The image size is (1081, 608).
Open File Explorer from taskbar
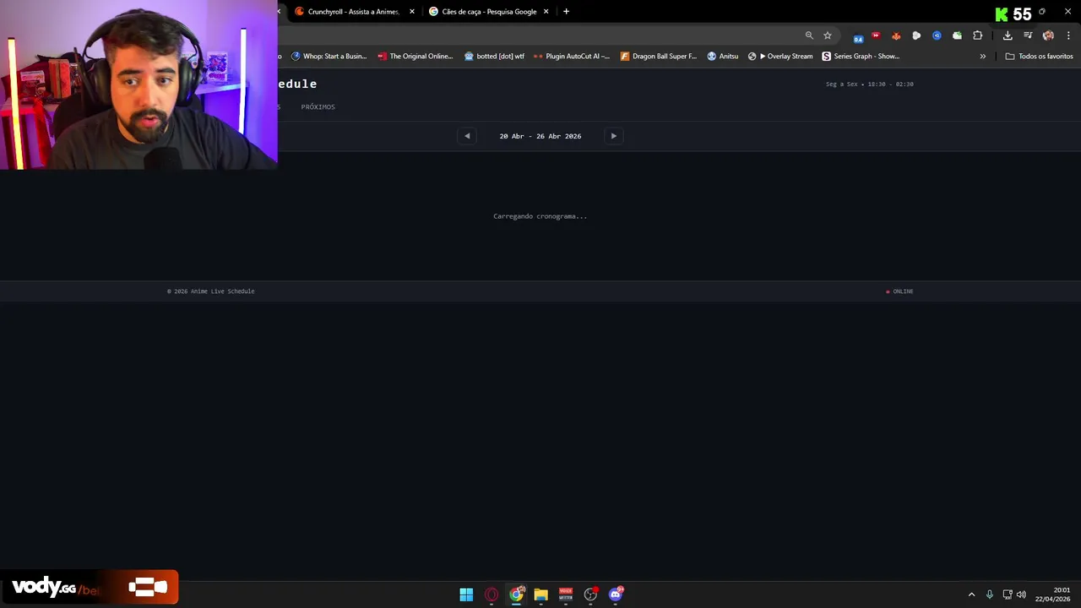click(x=540, y=594)
